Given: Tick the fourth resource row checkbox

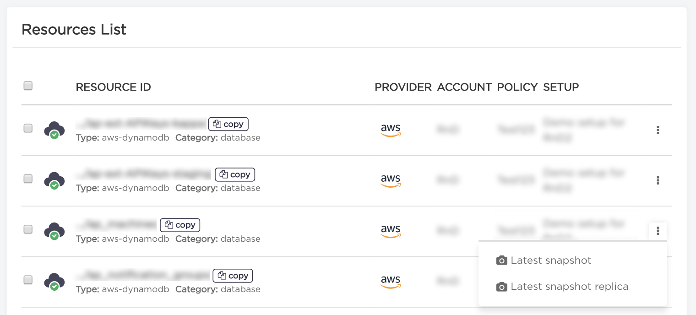Looking at the screenshot, I should pos(28,280).
